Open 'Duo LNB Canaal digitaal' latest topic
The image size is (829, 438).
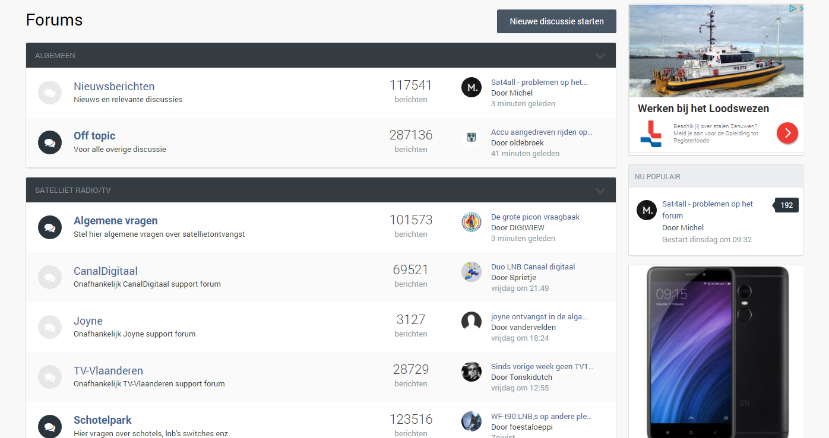click(x=533, y=266)
